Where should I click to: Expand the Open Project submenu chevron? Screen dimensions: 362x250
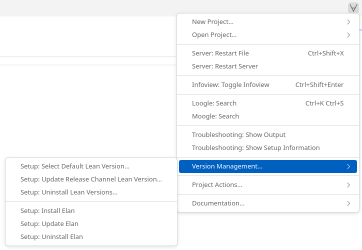coord(348,35)
